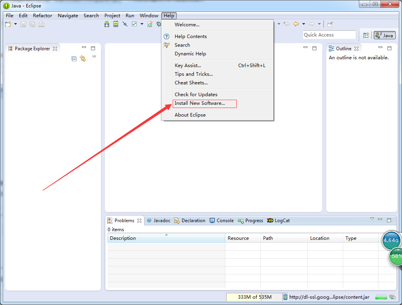Click the yellow Back navigation arrow
The height and width of the screenshot is (305, 402).
296,24
